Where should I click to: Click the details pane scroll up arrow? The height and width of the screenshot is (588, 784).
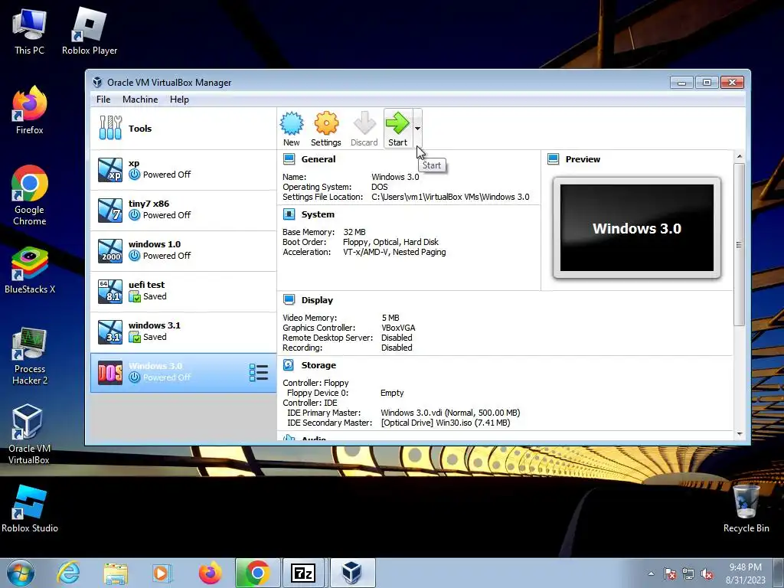click(740, 156)
